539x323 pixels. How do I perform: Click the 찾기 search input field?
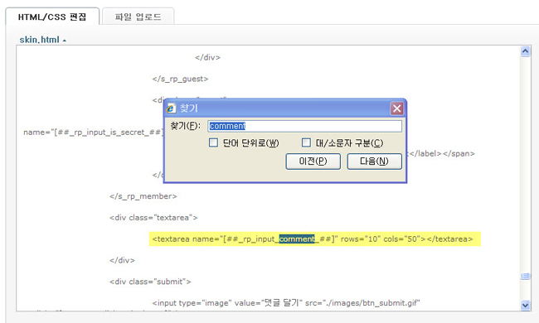tap(304, 126)
